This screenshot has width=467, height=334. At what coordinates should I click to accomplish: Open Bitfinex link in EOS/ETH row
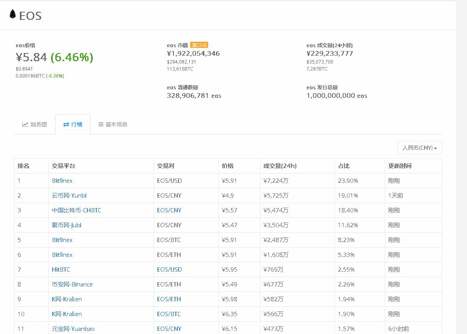62,255
